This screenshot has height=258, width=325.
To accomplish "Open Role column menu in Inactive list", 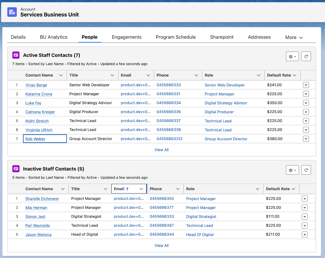I will (258, 189).
